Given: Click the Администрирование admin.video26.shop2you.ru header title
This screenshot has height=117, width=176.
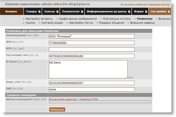Looking at the screenshot, I should [47, 4].
